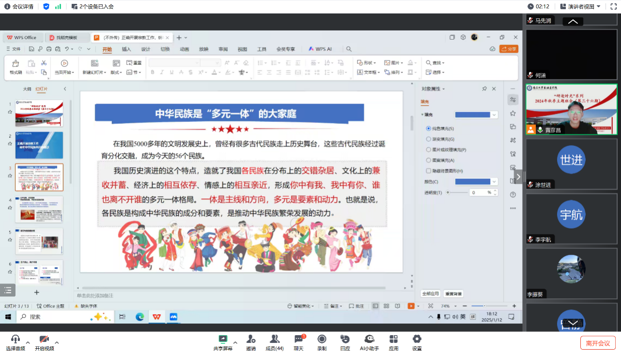Click the 邀请 invite icon
Screen dimensions: 621x354
click(250, 339)
